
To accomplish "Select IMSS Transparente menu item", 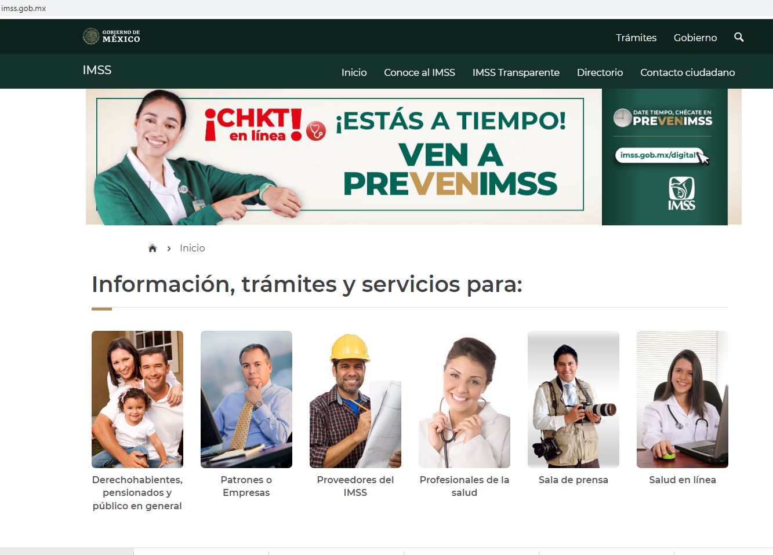I will [x=516, y=72].
